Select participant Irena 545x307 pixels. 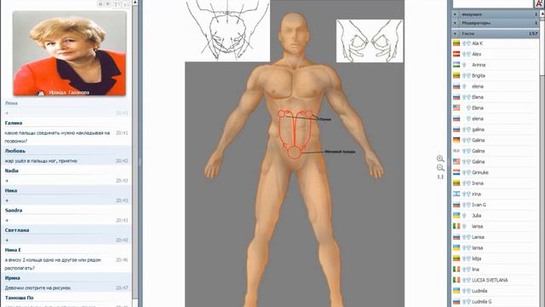[478, 183]
